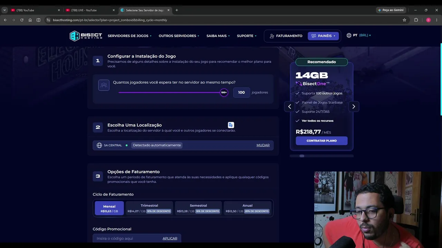Switch to the (788) YouTube tab
The width and height of the screenshot is (442, 248).
pyautogui.click(x=35, y=10)
